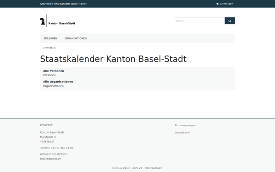Click the Marktplatz 9 address line
275x172 pixels.
pos(48,137)
